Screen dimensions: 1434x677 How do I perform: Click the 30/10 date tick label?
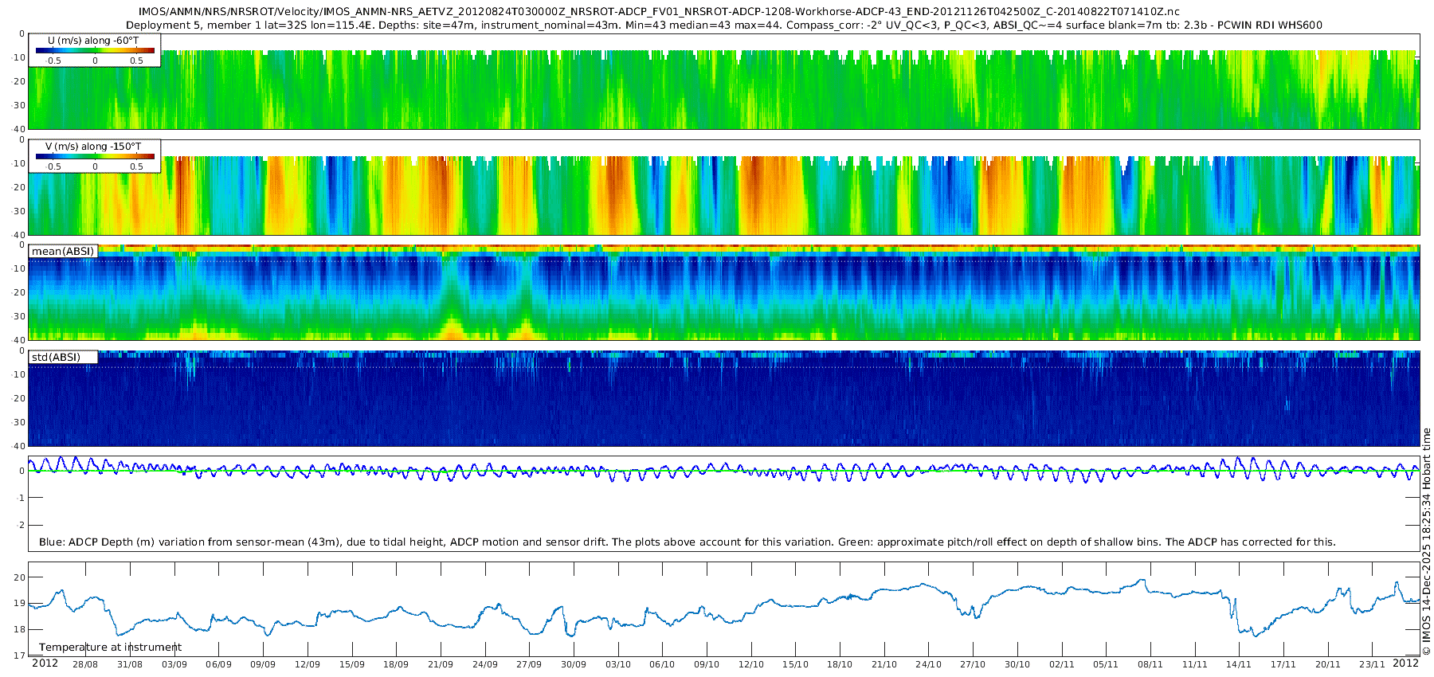click(1017, 664)
